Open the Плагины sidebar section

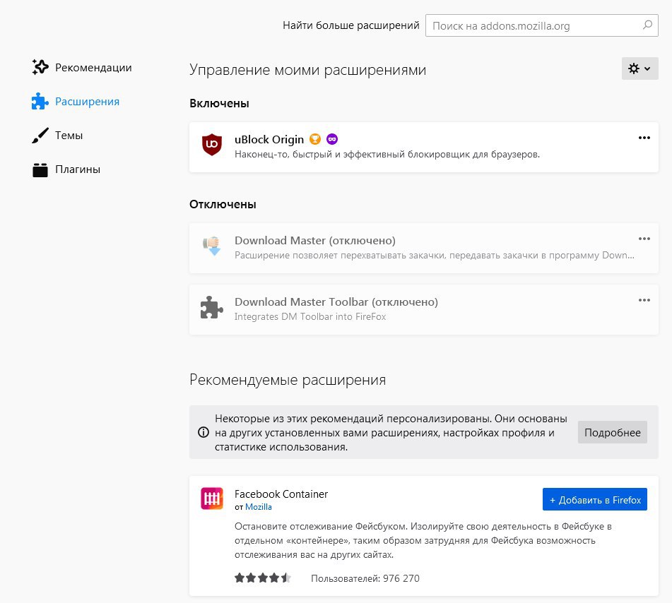pyautogui.click(x=66, y=169)
